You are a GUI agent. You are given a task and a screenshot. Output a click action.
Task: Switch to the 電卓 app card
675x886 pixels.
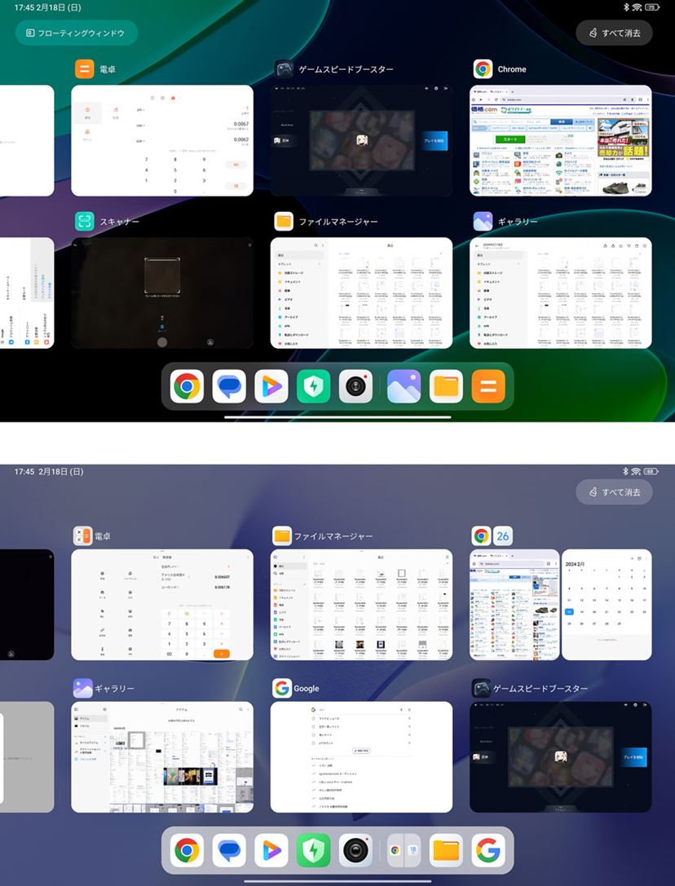pyautogui.click(x=161, y=139)
